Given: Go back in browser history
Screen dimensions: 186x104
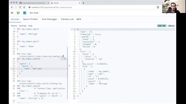Looking at the screenshot, I should [x=12, y=7].
